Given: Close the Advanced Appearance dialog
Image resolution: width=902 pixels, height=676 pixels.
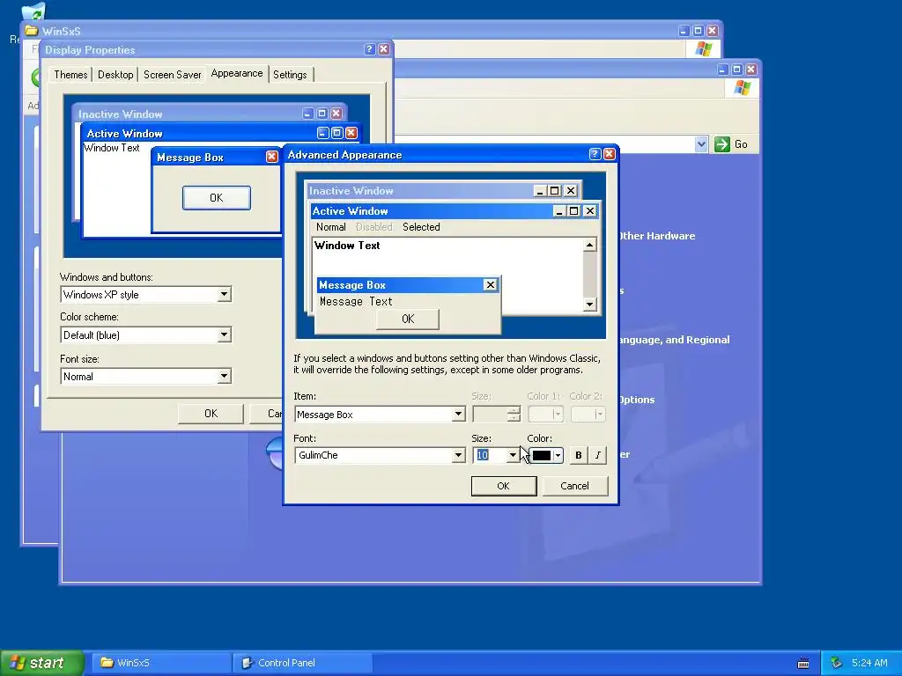Looking at the screenshot, I should [x=610, y=154].
